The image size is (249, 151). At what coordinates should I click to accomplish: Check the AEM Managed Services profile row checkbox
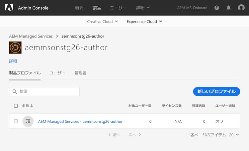pos(16,121)
